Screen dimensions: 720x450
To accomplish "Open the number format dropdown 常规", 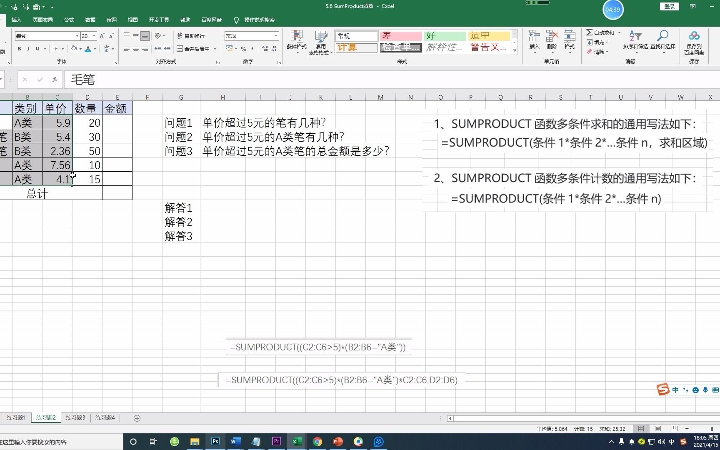I will point(276,36).
